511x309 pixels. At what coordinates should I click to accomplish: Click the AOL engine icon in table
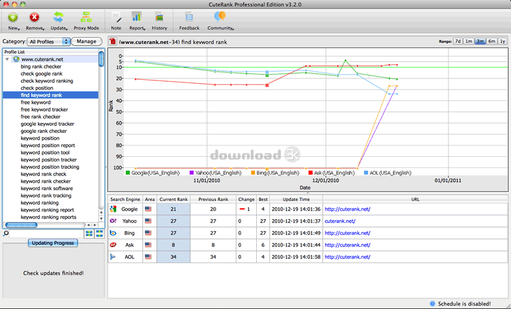(113, 257)
